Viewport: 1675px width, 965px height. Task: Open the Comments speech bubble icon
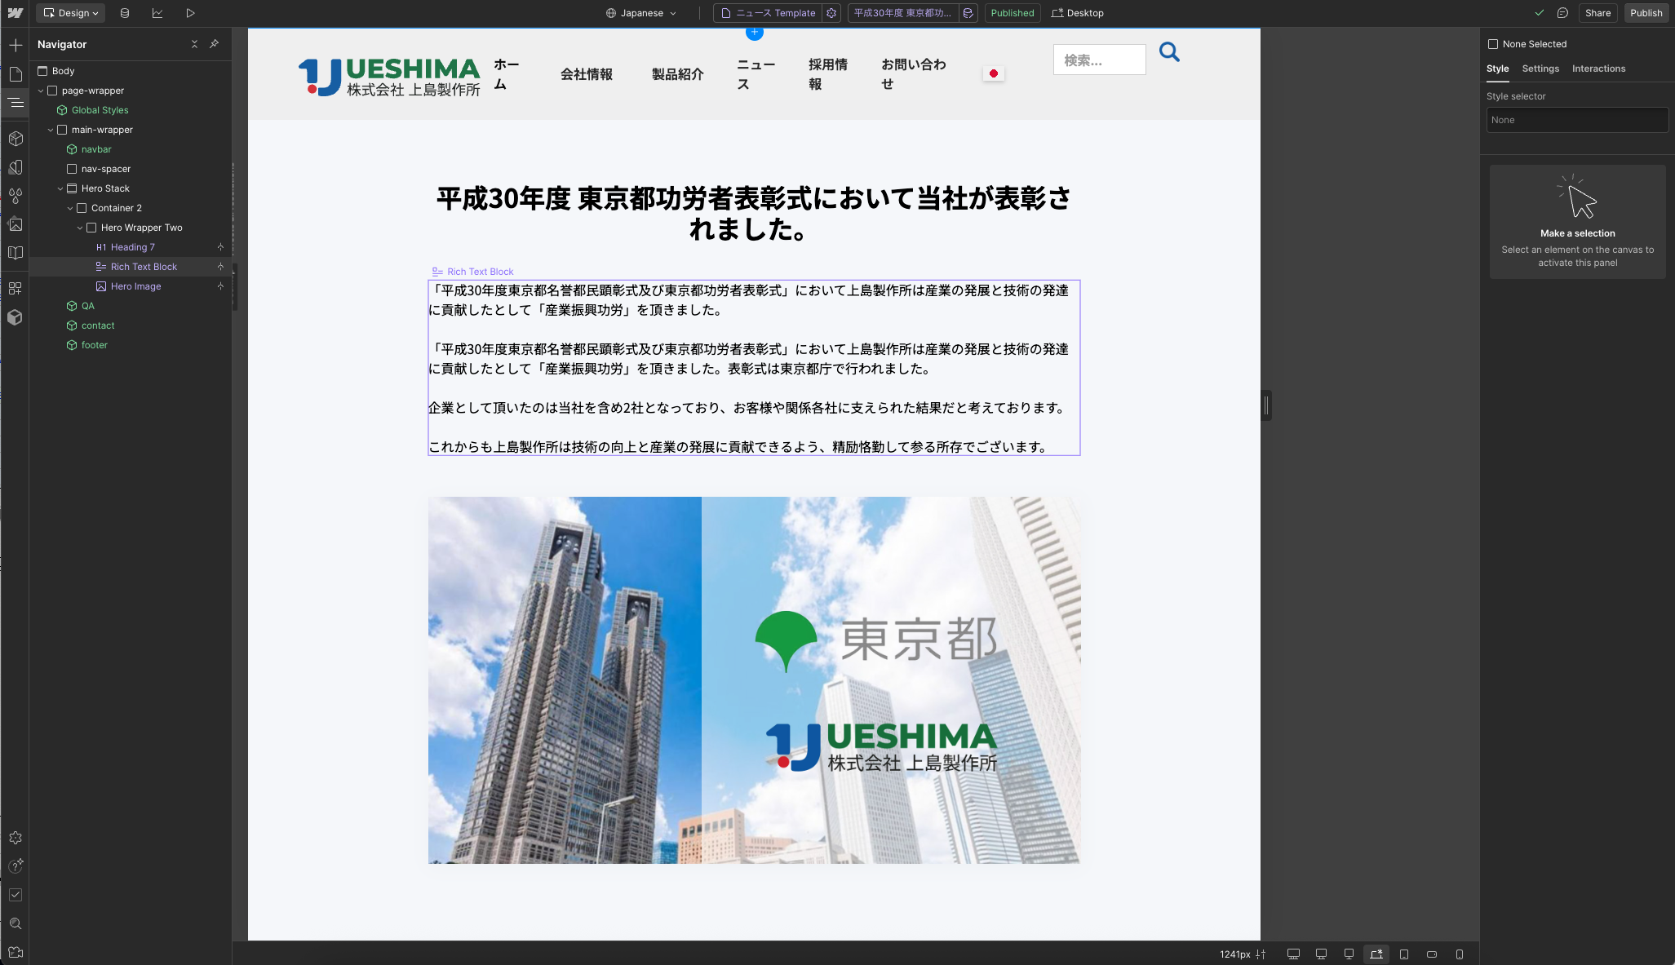pyautogui.click(x=1562, y=13)
